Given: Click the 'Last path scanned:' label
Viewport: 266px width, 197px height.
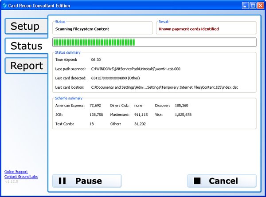Looking at the screenshot, I should [x=70, y=69].
